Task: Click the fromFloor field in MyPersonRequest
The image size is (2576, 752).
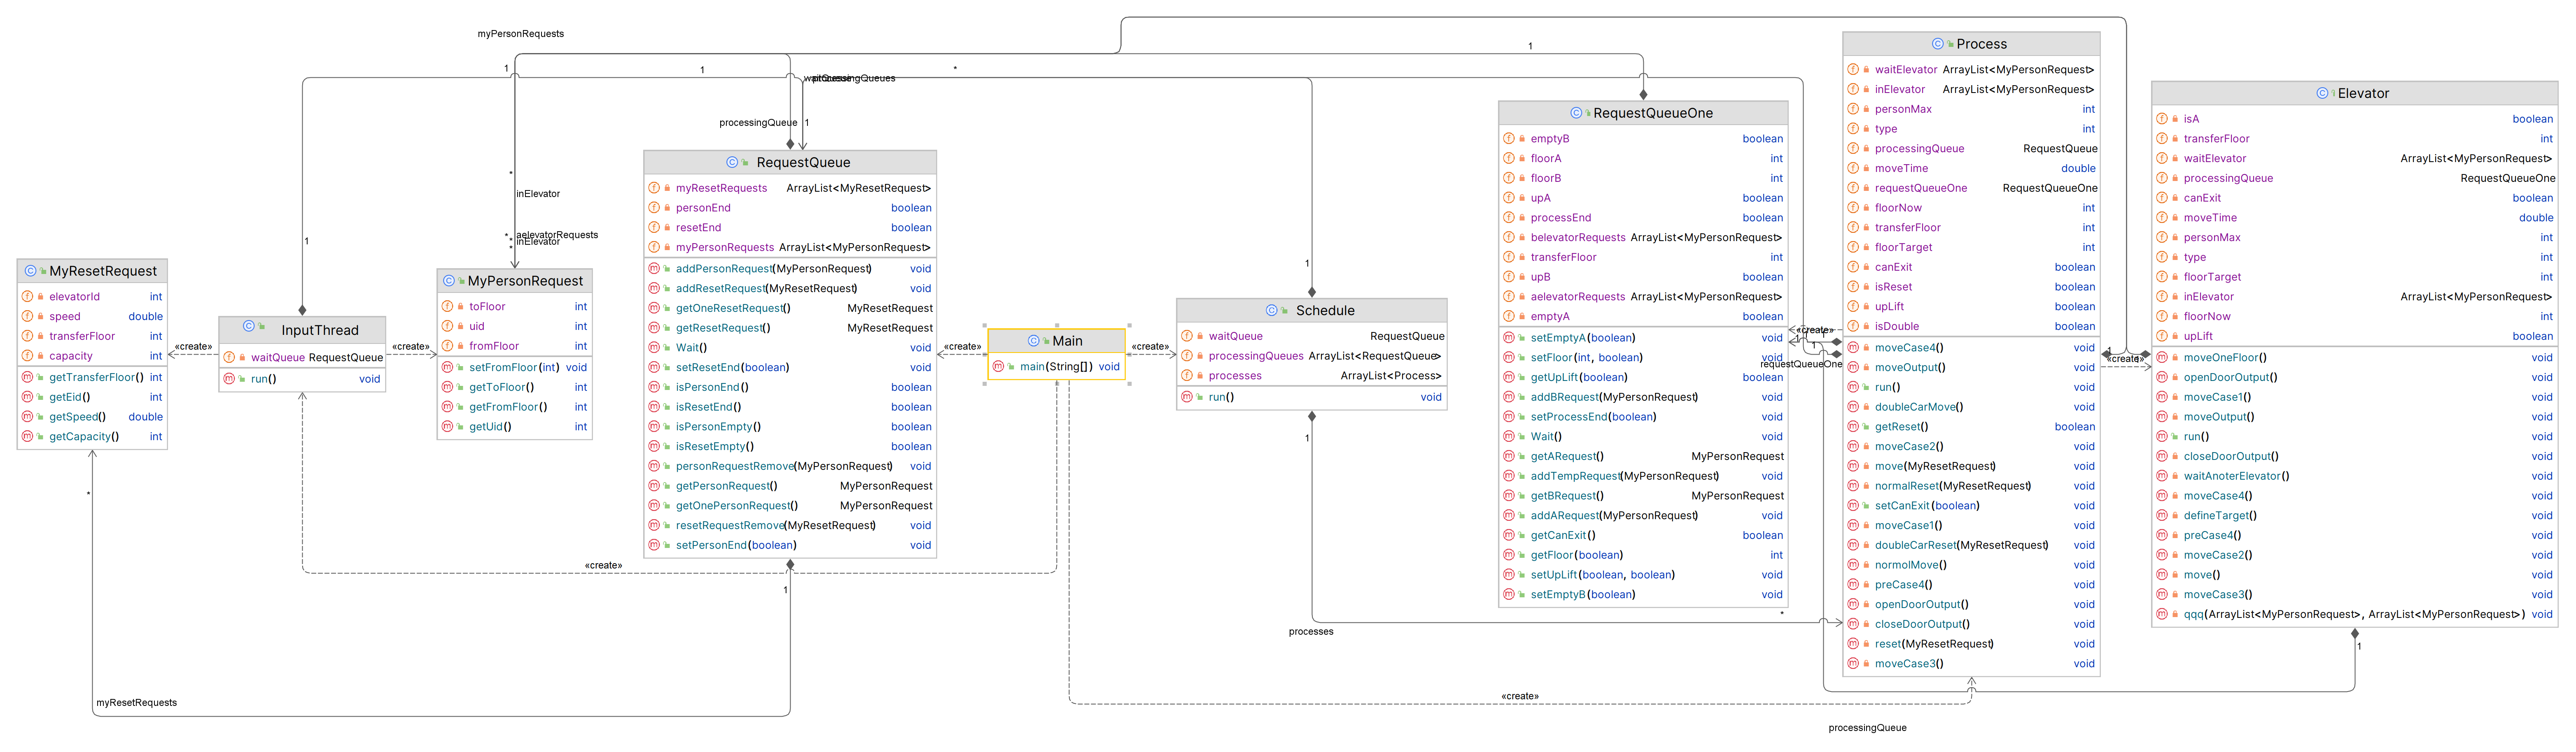Action: pos(515,346)
